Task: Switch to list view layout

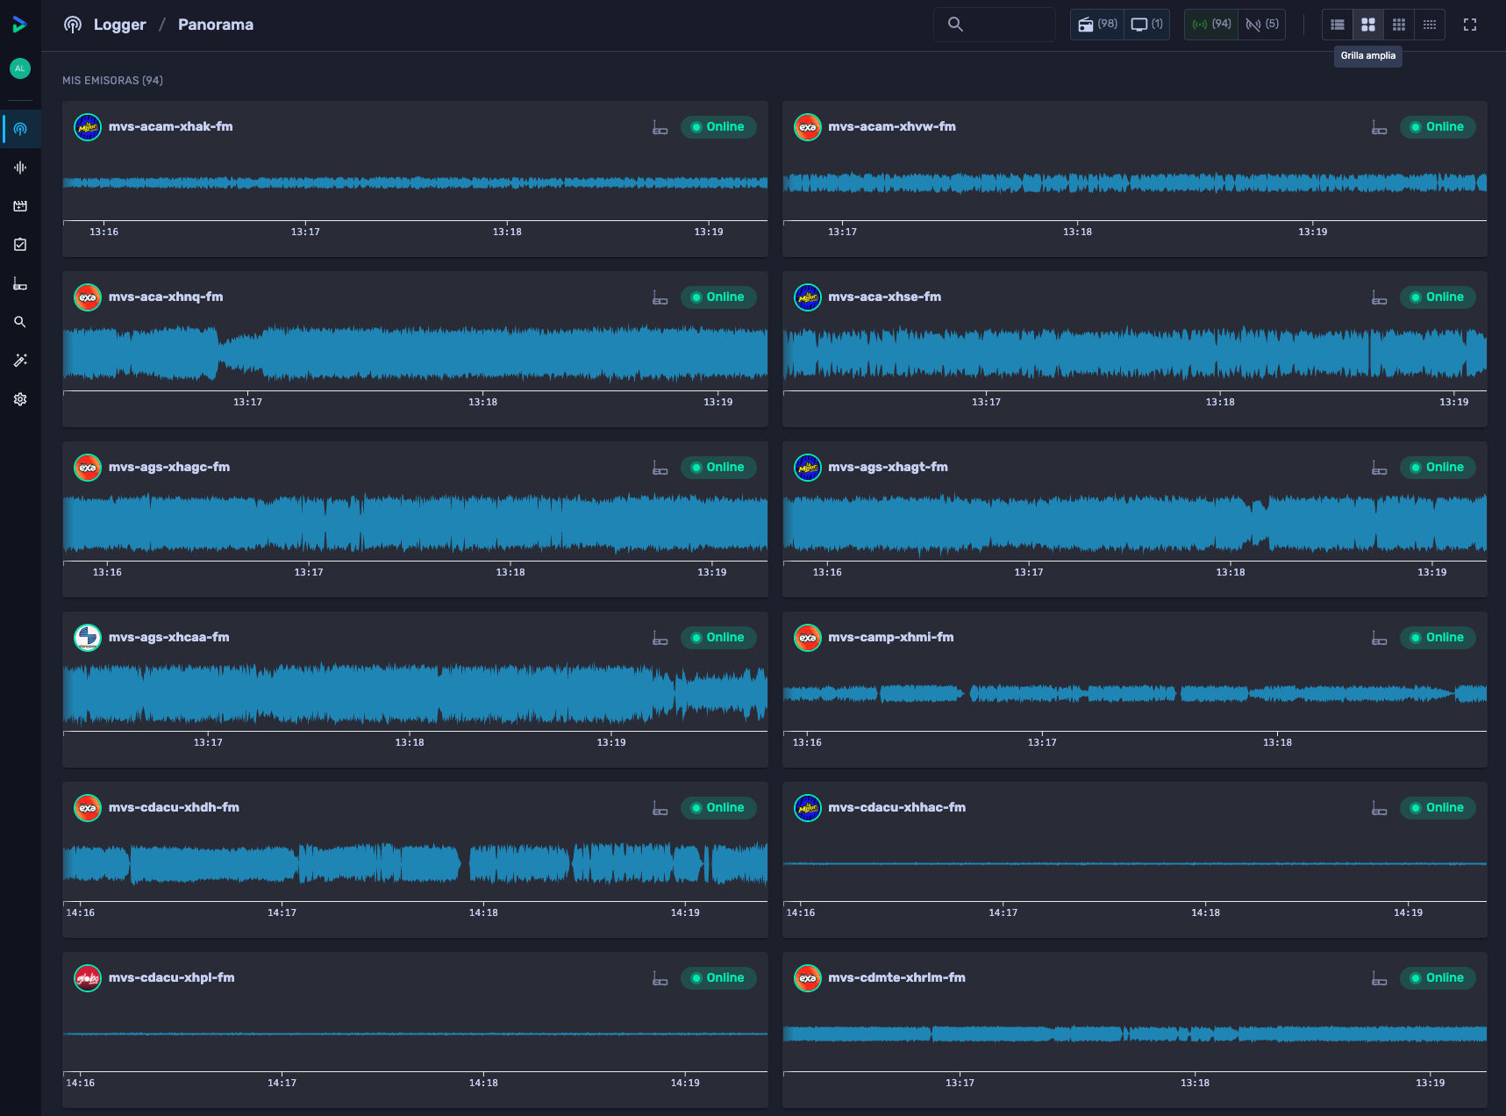Action: (1338, 25)
